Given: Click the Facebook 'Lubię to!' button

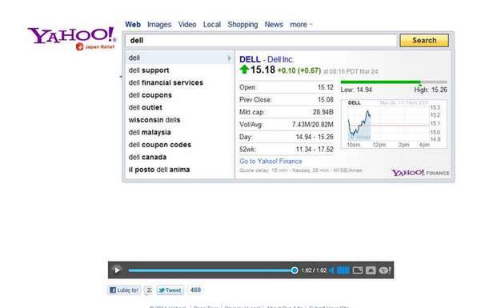Looking at the screenshot, I should 124,290.
